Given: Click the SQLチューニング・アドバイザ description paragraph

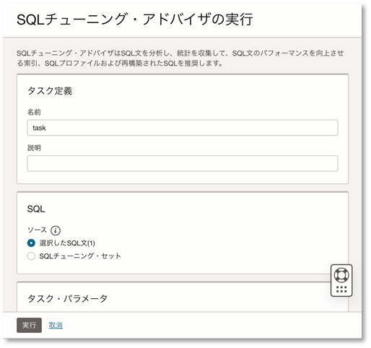Looking at the screenshot, I should pyautogui.click(x=180, y=58).
